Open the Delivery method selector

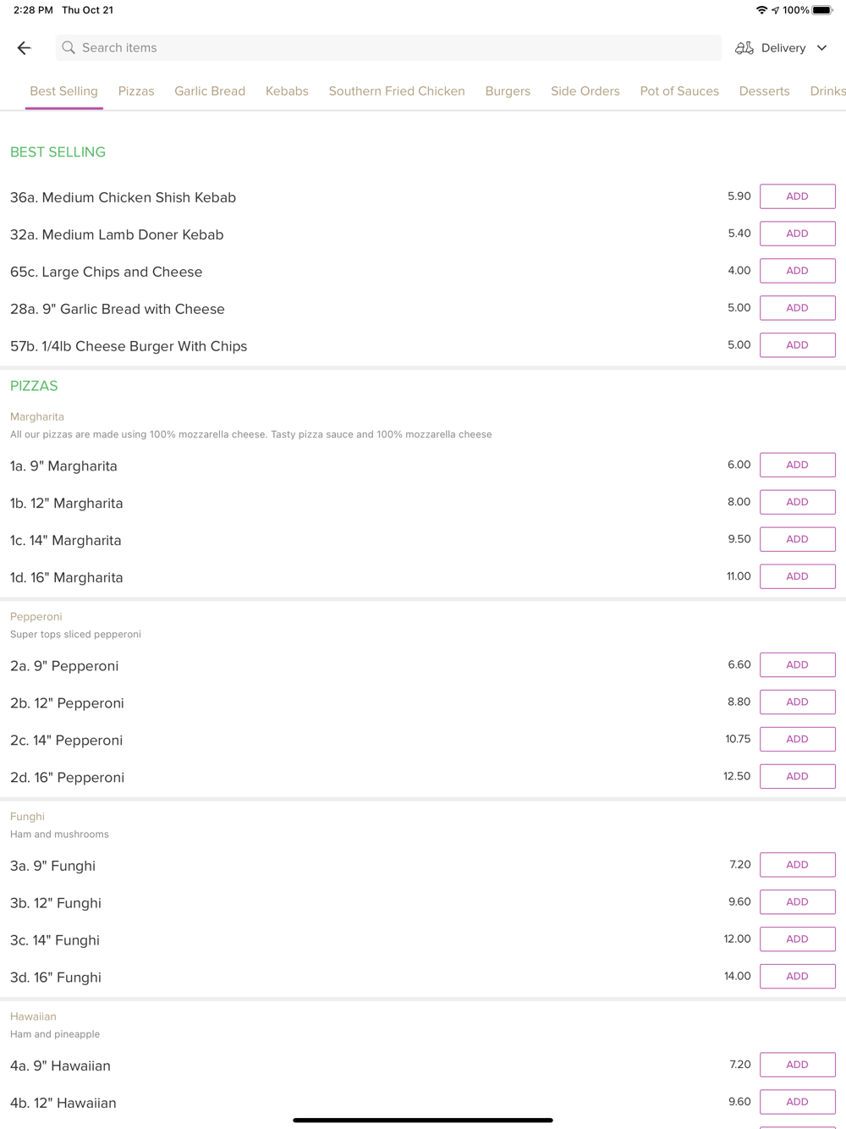(x=783, y=48)
